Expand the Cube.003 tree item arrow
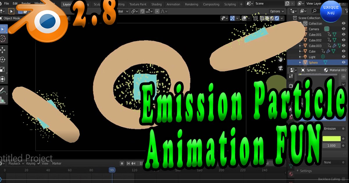 pos(300,45)
